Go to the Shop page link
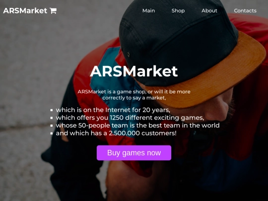This screenshot has width=268, height=201. pyautogui.click(x=178, y=10)
